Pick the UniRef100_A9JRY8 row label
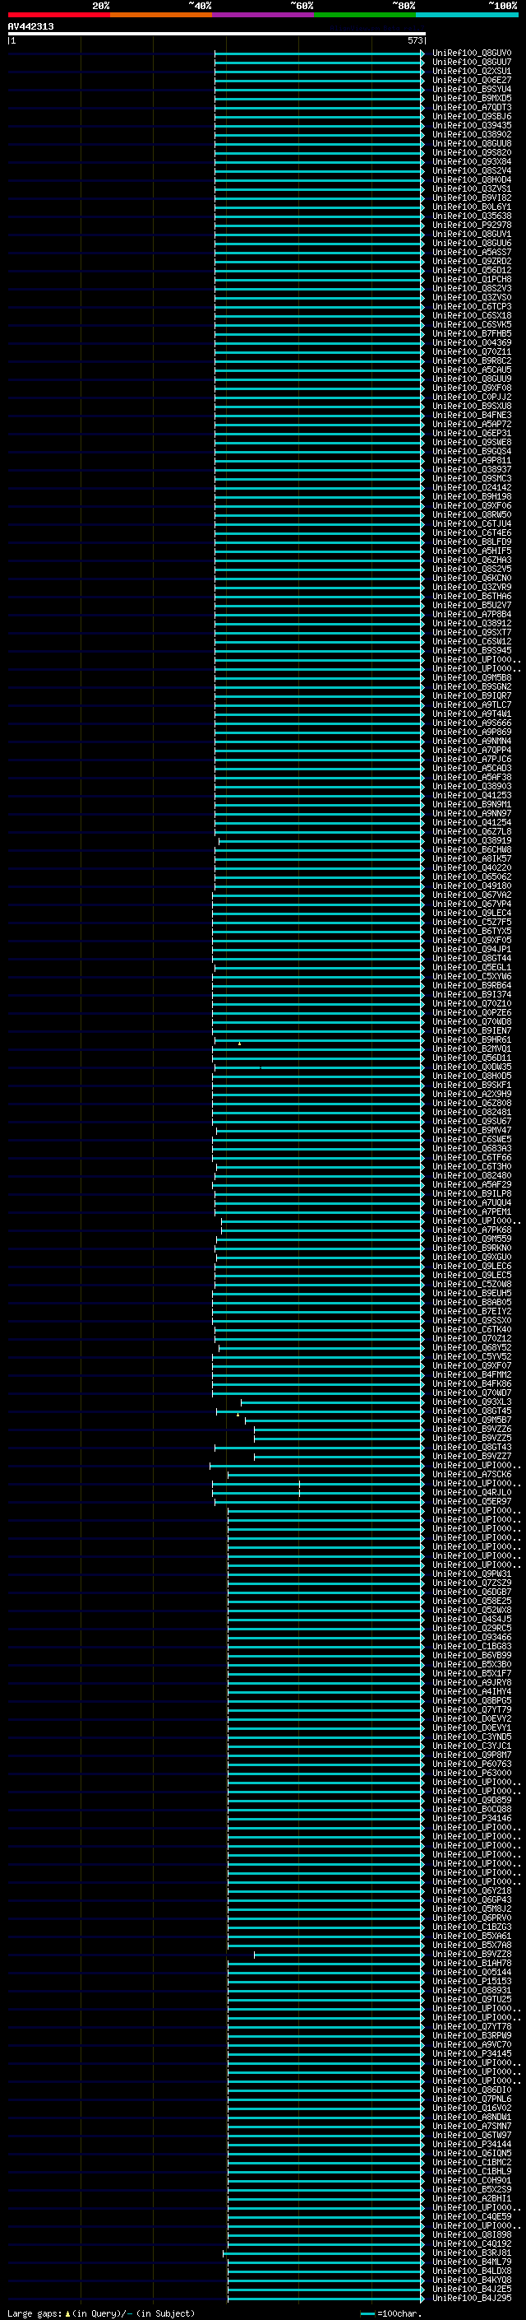526x2320 pixels. [472, 1682]
